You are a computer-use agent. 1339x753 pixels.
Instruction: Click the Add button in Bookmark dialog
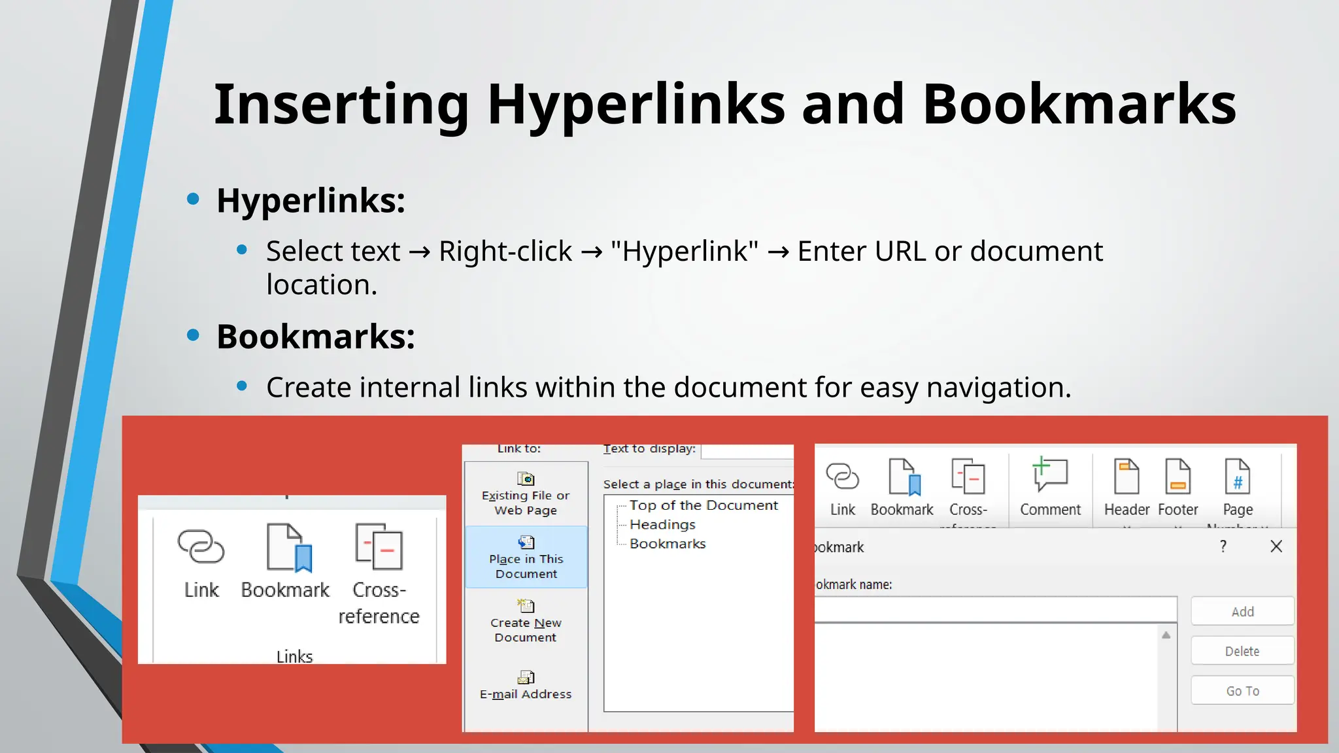click(x=1242, y=611)
